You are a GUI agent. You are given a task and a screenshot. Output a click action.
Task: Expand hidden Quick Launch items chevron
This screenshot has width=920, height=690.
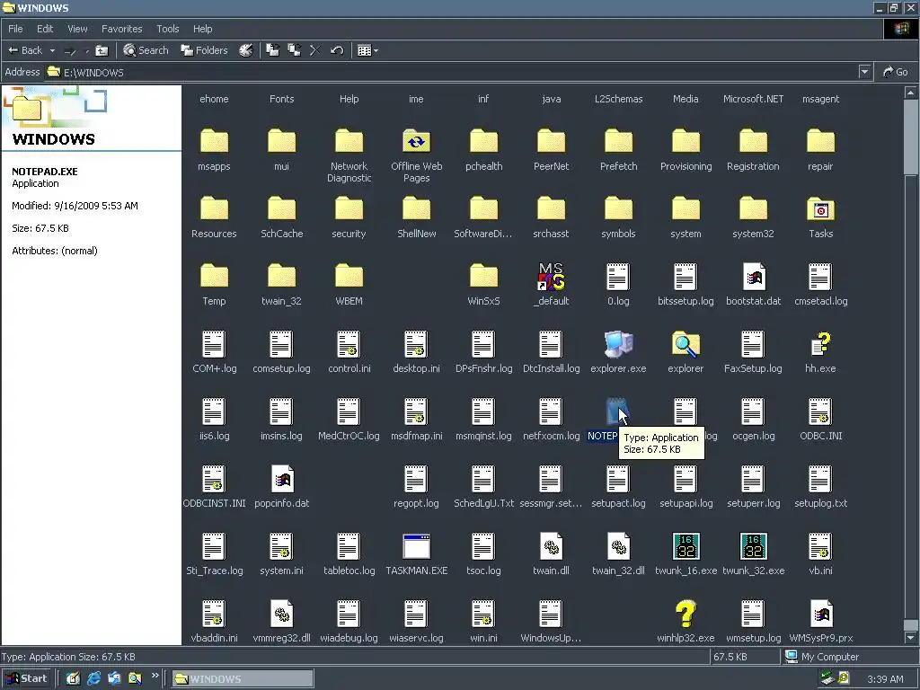click(155, 676)
